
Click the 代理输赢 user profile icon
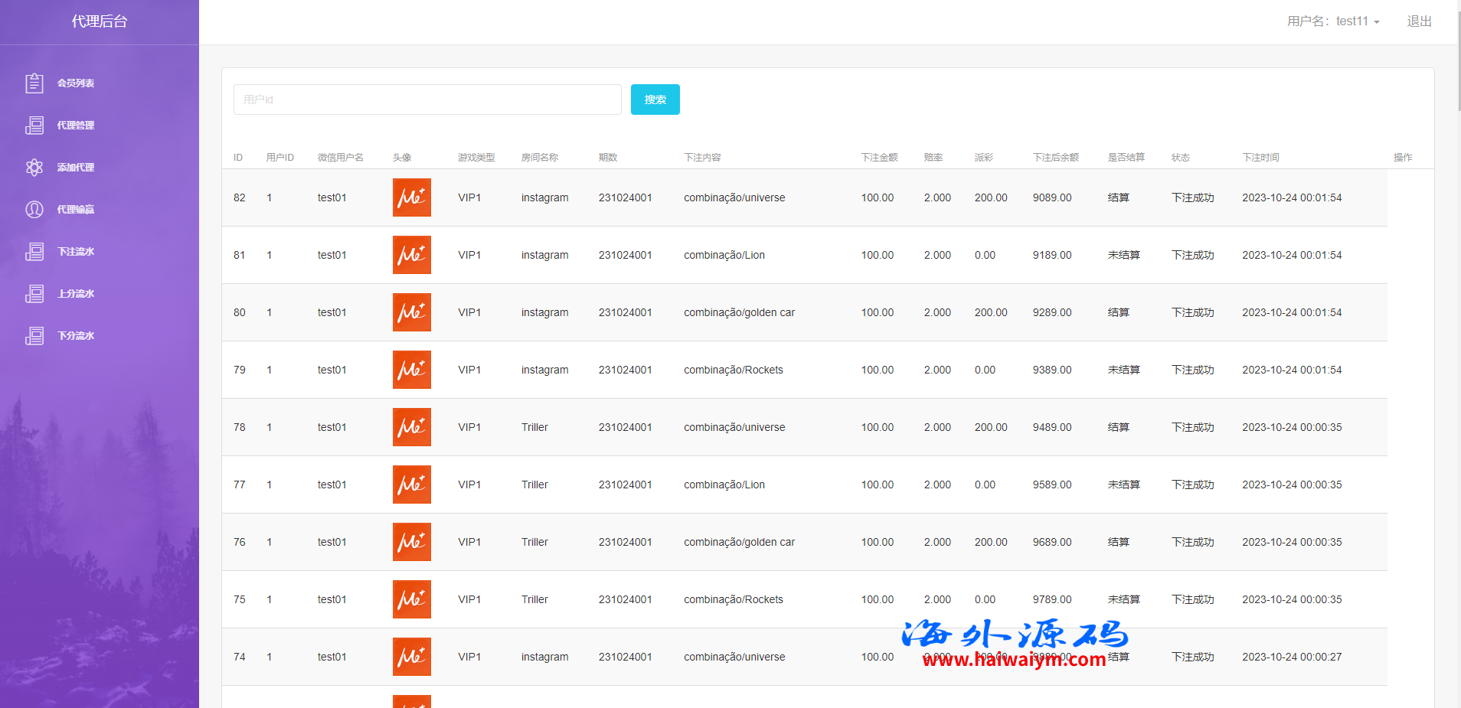[34, 209]
